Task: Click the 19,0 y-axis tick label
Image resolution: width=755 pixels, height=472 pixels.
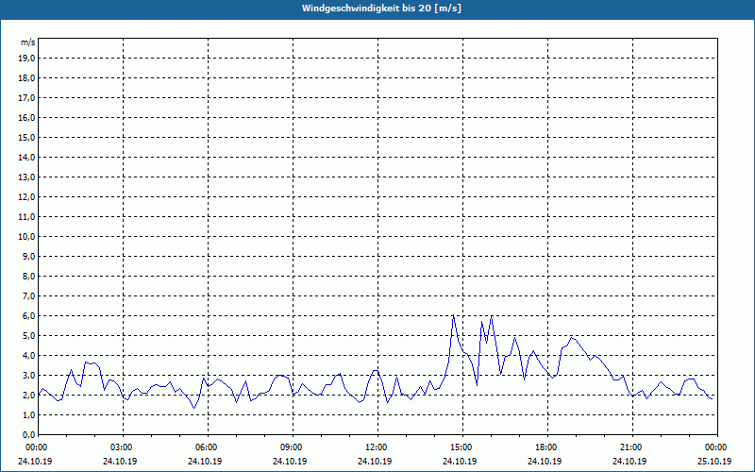Action: point(27,59)
